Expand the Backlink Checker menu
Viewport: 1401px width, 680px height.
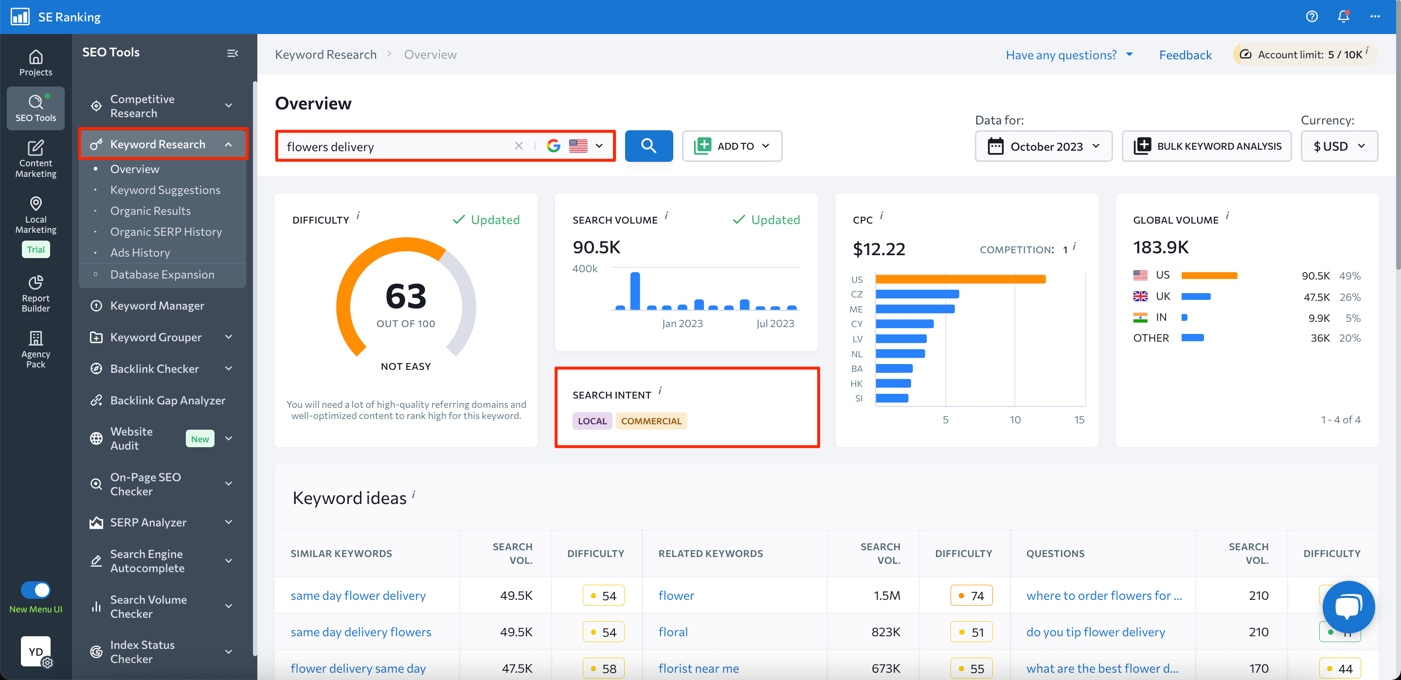(229, 368)
